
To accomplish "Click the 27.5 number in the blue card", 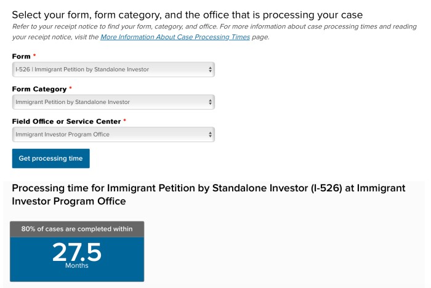I will (x=76, y=252).
